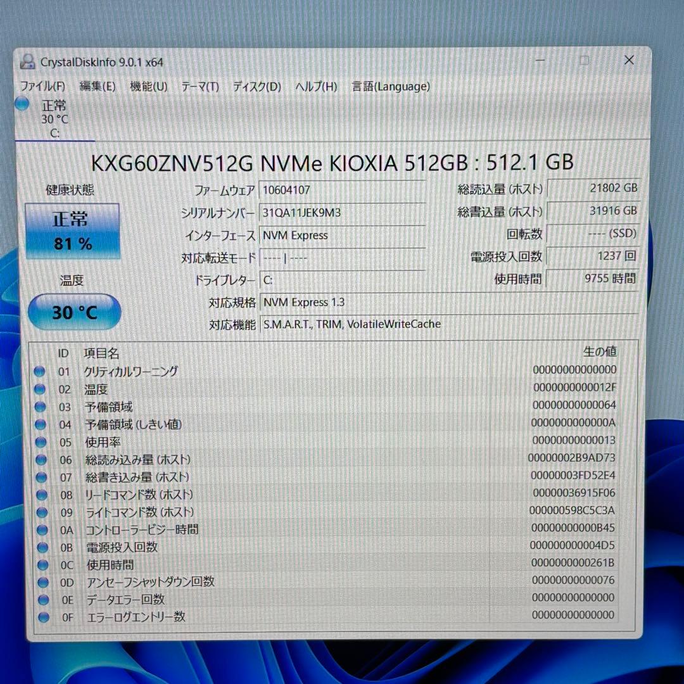Image resolution: width=684 pixels, height=684 pixels.
Task: Click the status dot for 0B 電源投入回数
Action: 43,547
